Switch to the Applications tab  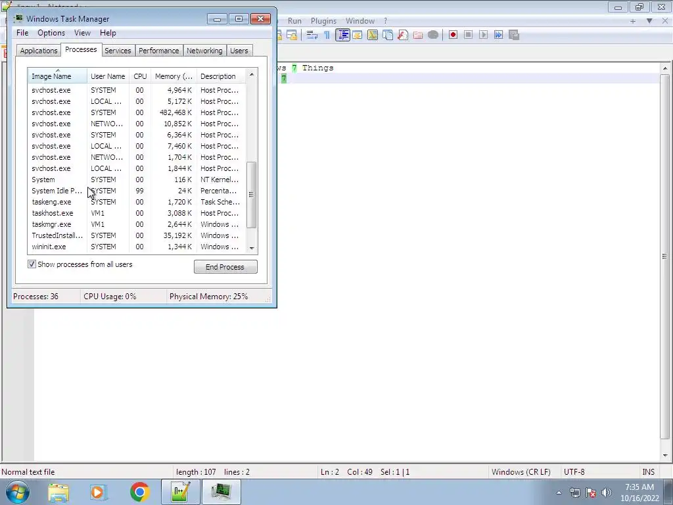(39, 51)
